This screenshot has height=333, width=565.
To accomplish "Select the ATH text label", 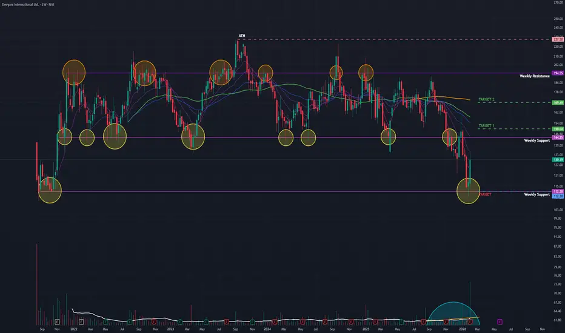I will click(x=242, y=36).
